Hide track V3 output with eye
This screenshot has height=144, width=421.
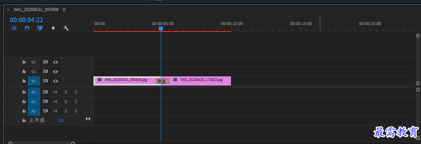click(56, 62)
